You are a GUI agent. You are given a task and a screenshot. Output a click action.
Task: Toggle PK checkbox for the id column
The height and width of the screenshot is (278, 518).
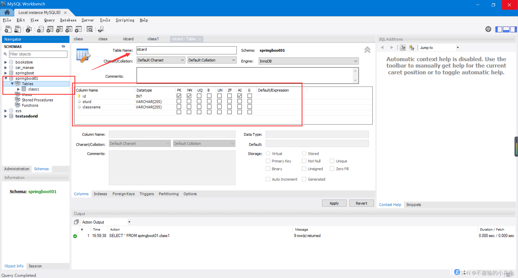pyautogui.click(x=179, y=96)
